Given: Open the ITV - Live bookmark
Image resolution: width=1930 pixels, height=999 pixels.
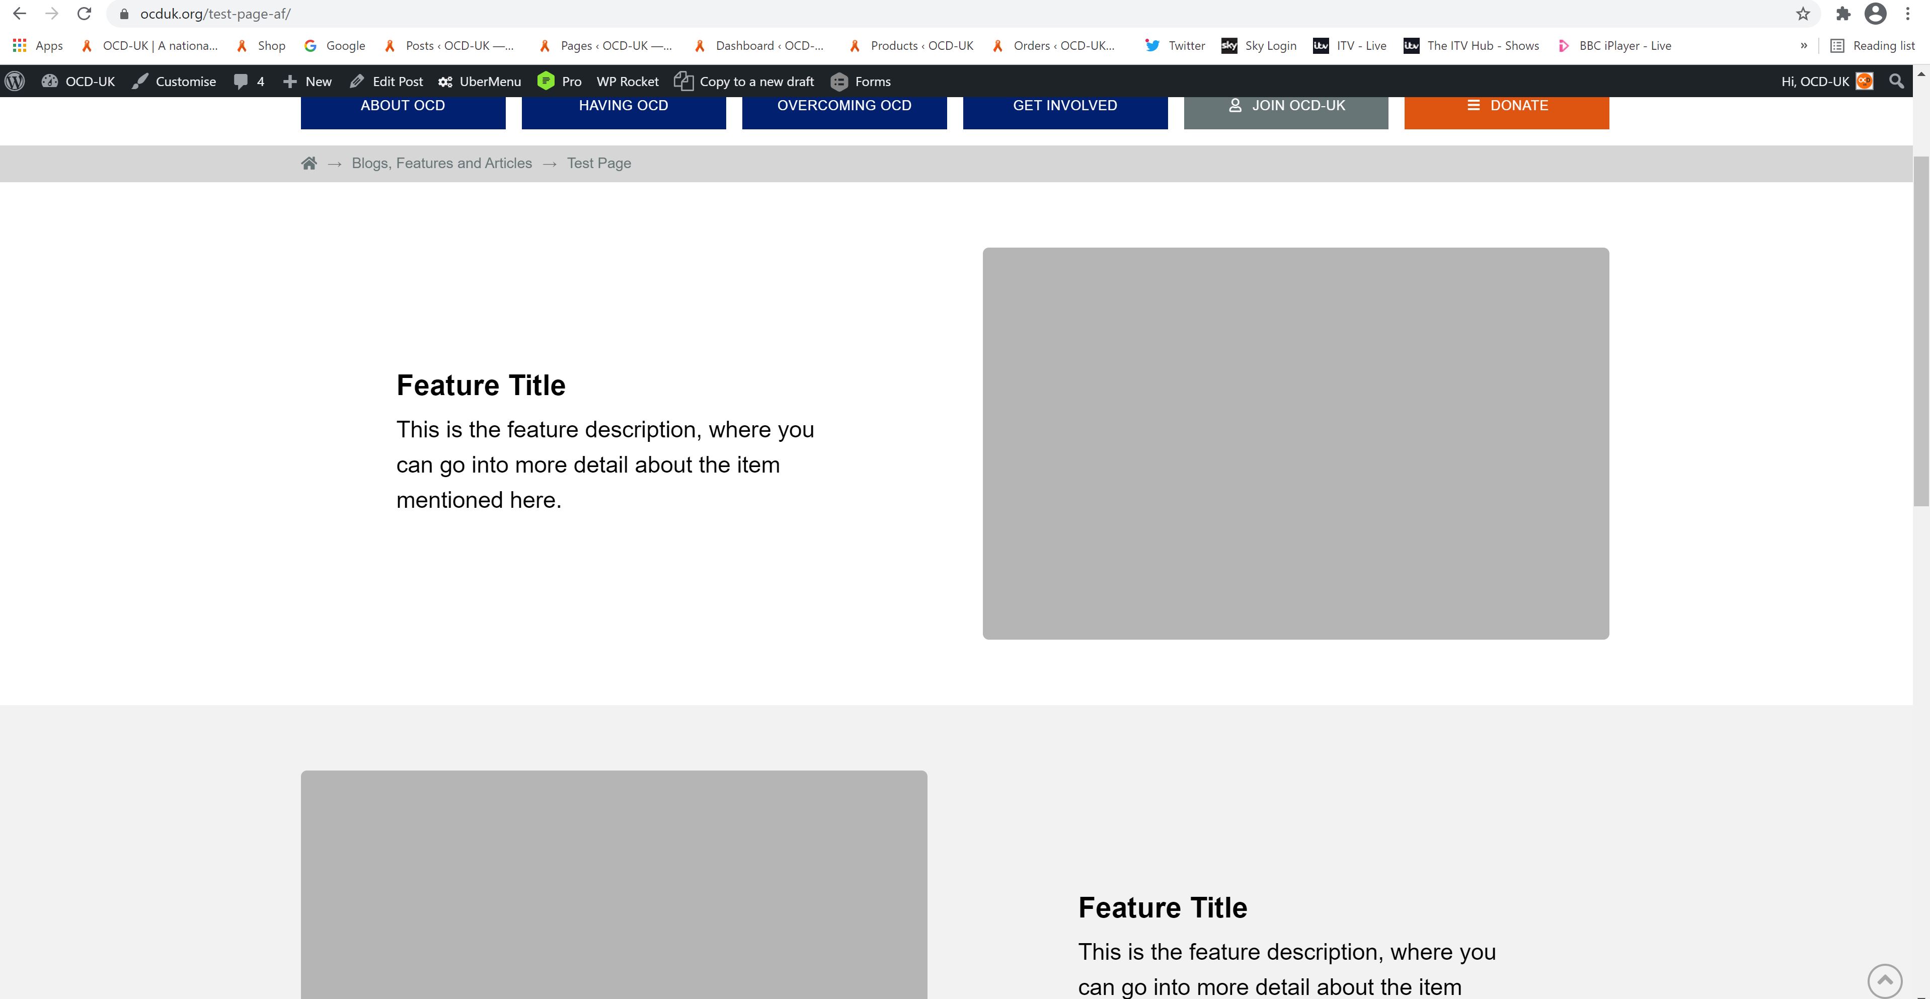Looking at the screenshot, I should tap(1350, 46).
